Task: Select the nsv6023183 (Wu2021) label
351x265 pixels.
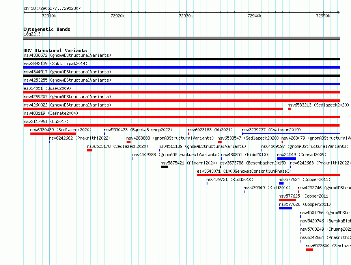Action: (210, 130)
